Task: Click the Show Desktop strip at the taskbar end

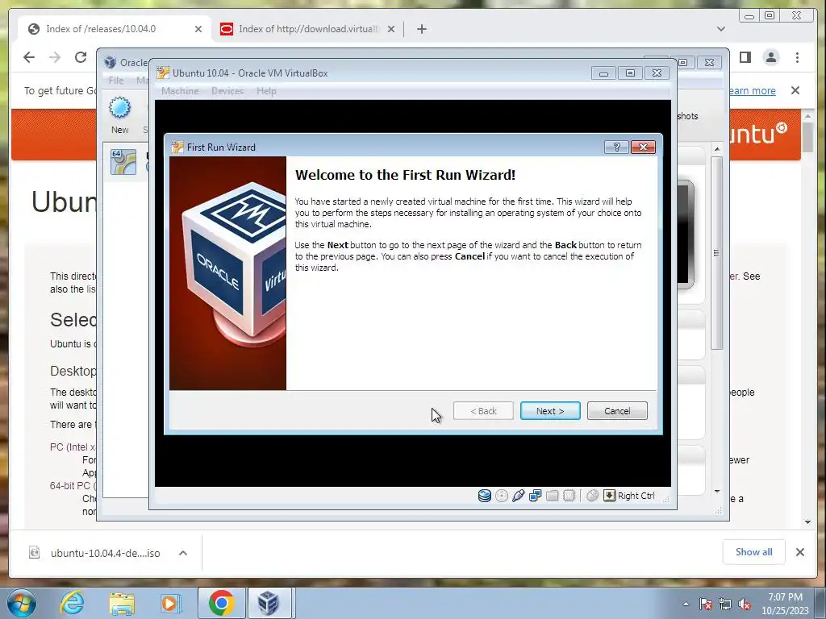Action: (820, 603)
